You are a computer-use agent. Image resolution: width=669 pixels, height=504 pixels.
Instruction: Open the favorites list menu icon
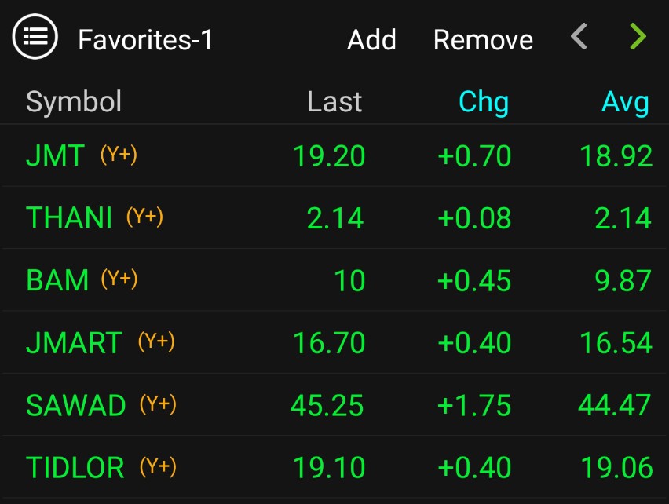click(x=35, y=36)
